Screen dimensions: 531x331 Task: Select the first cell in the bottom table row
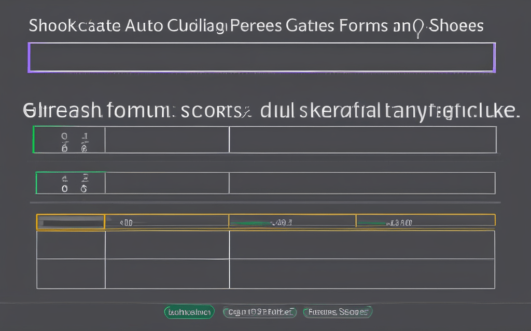(x=71, y=274)
